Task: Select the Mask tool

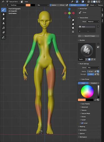Action: pos(4,32)
